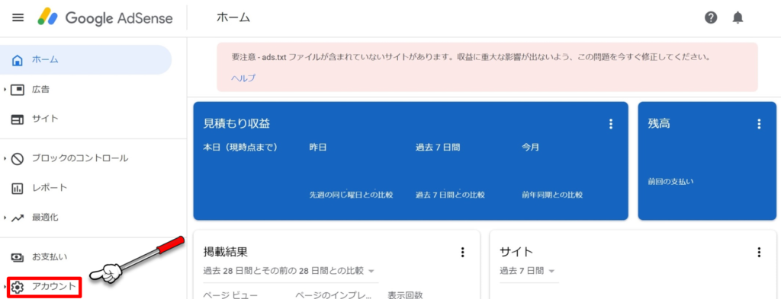The image size is (781, 299).
Task: Click 前年同期との比較 text
Action: click(x=552, y=196)
